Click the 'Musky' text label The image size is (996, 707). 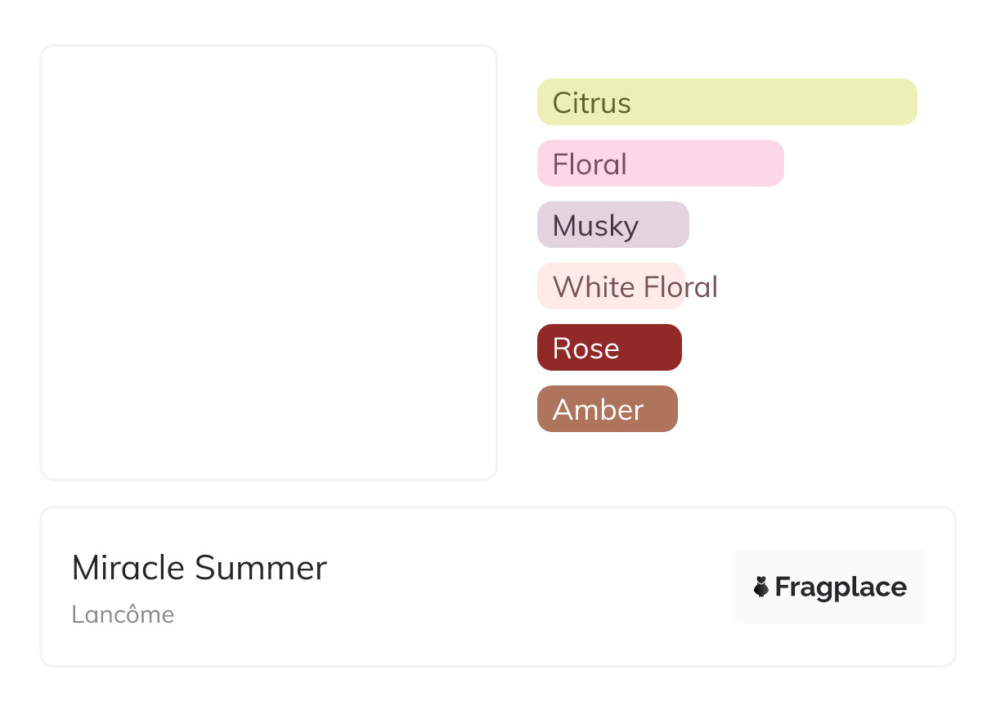(595, 226)
